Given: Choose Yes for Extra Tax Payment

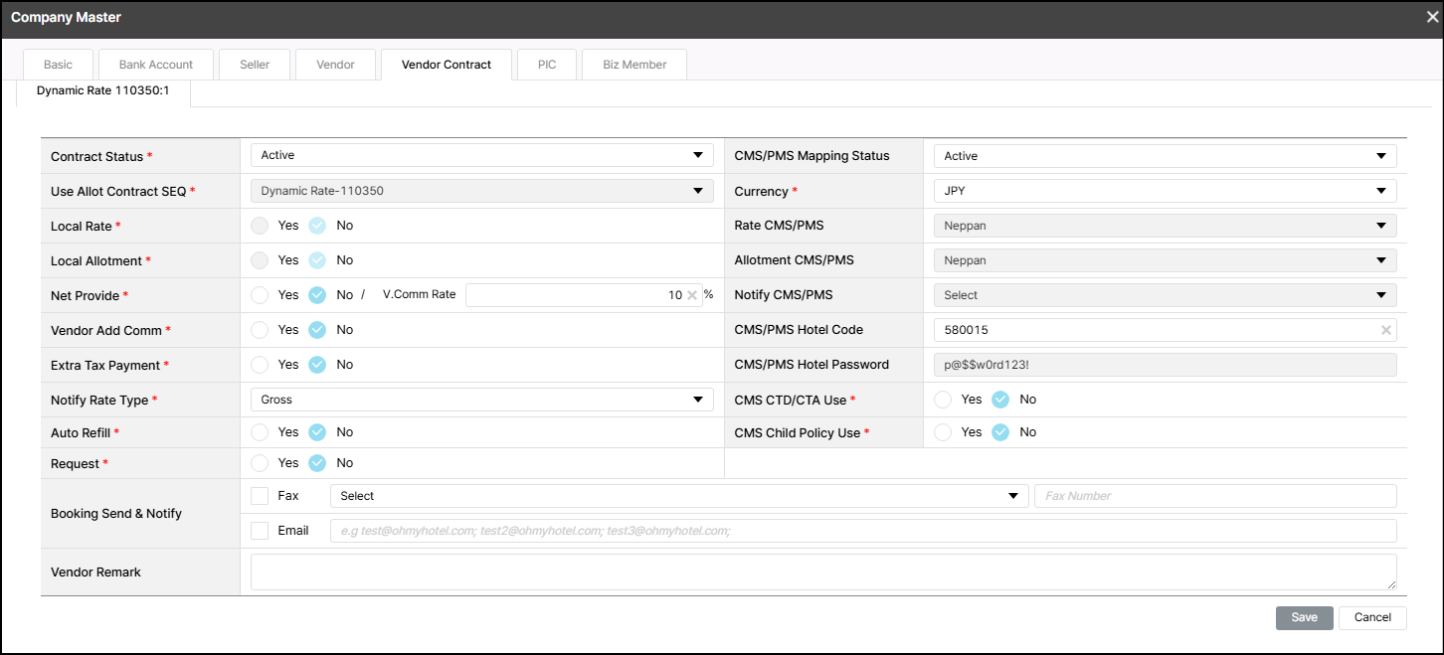Looking at the screenshot, I should pyautogui.click(x=260, y=365).
